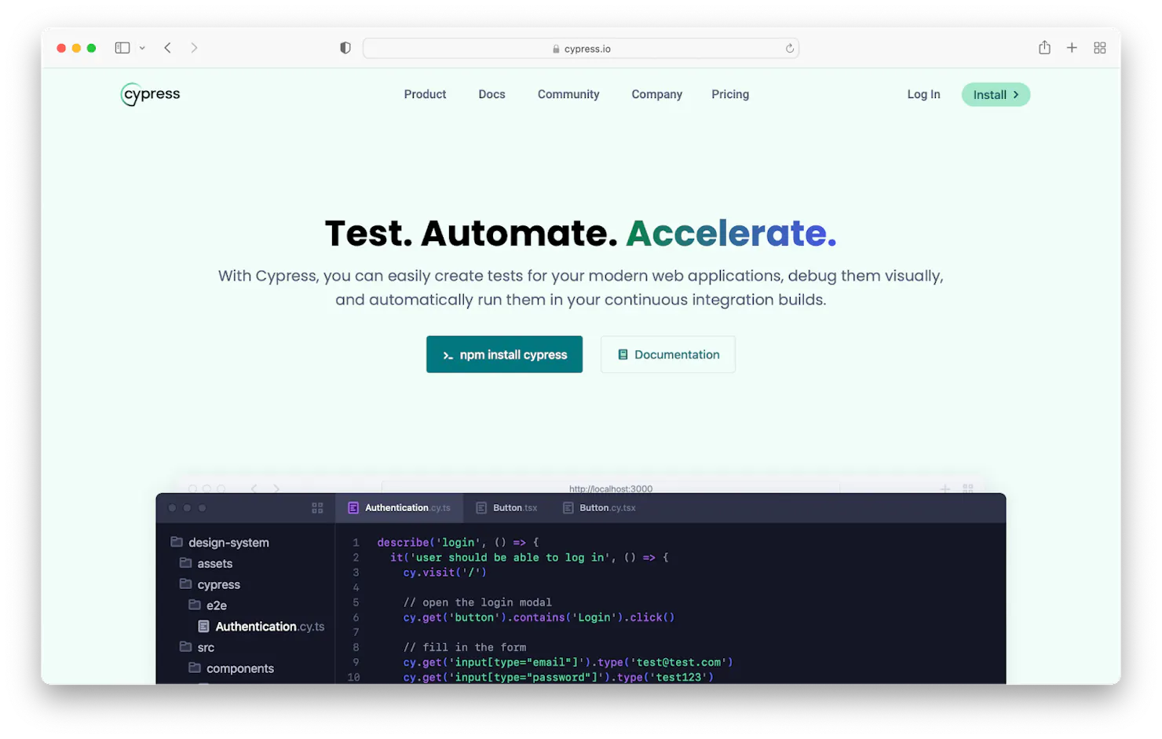
Task: Switch to the Button.cy.tsx editor tab
Action: pyautogui.click(x=599, y=508)
